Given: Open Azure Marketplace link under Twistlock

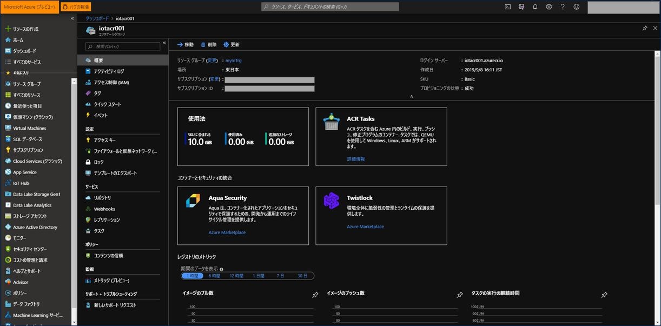Looking at the screenshot, I should pyautogui.click(x=366, y=227).
